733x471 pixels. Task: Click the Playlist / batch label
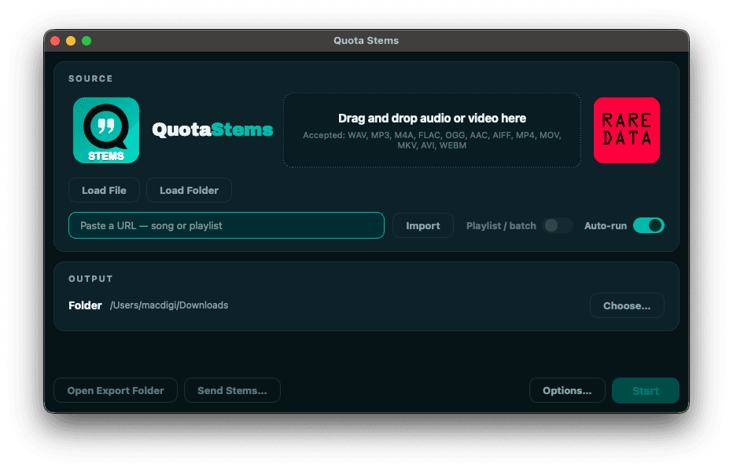(501, 226)
